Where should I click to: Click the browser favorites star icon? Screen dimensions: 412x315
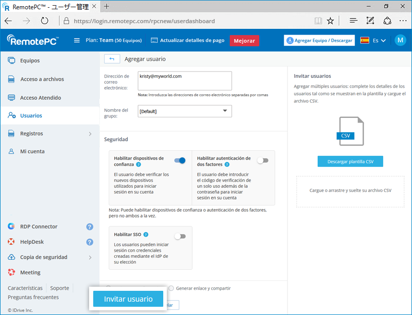(x=330, y=21)
